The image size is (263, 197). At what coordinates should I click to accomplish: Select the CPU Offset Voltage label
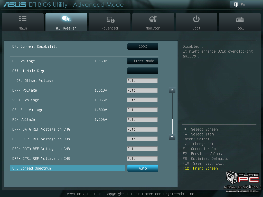(x=35, y=81)
